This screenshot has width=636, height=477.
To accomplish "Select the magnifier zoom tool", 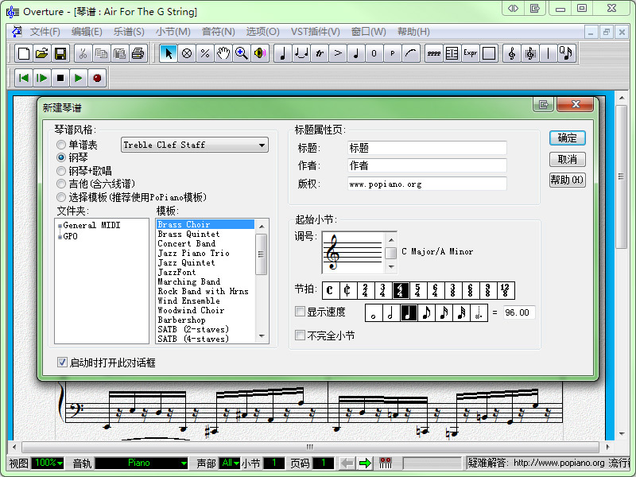I will [x=242, y=53].
